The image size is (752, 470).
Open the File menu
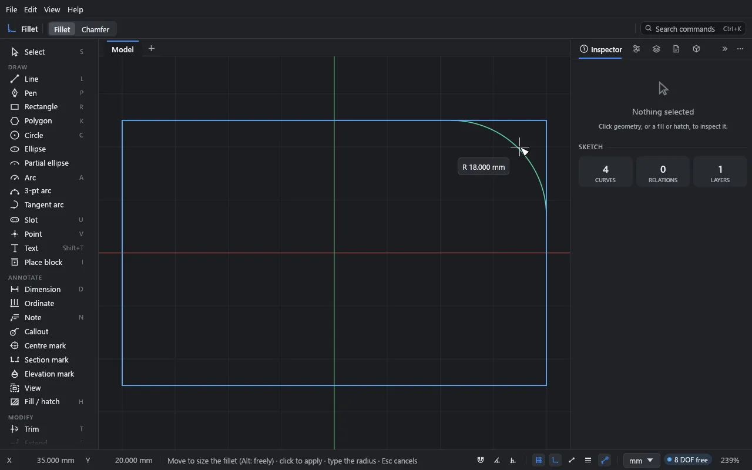click(x=11, y=9)
